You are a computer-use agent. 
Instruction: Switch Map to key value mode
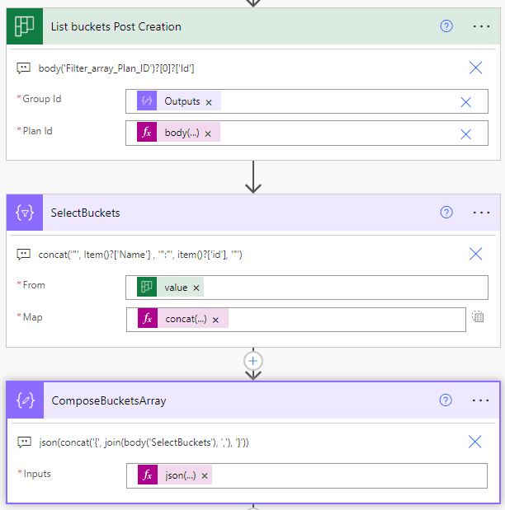point(478,316)
